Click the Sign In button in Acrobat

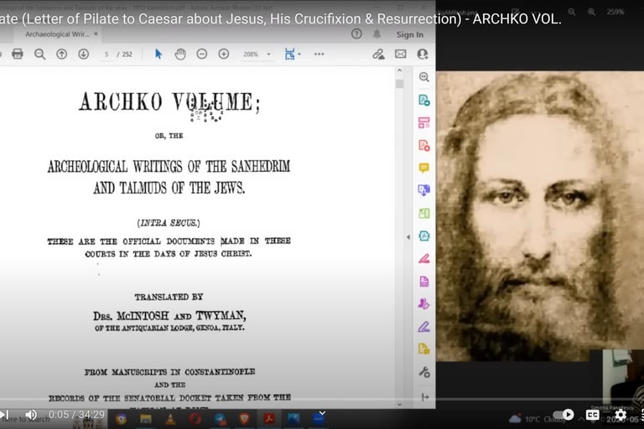[x=409, y=34]
